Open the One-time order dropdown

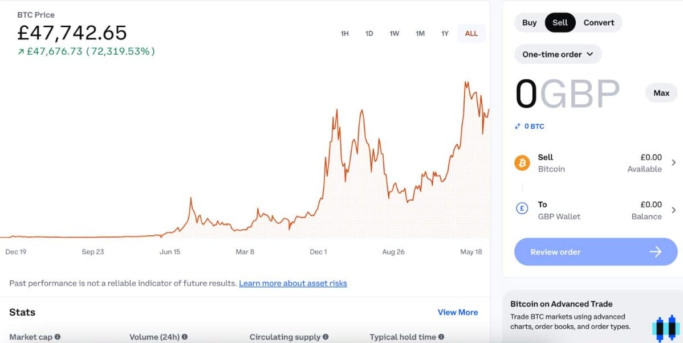point(558,54)
